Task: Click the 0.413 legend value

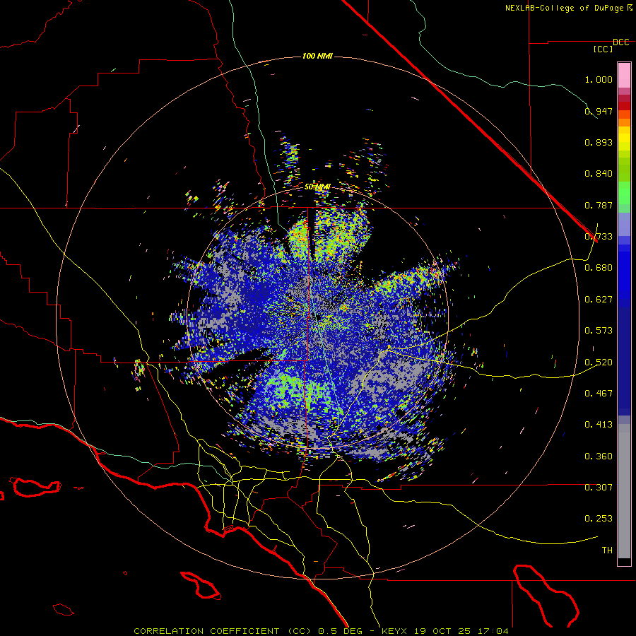Action: (599, 425)
